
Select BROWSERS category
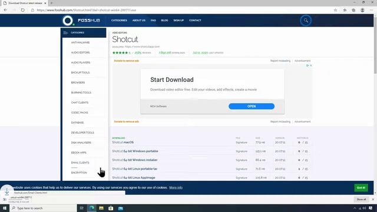[78, 82]
